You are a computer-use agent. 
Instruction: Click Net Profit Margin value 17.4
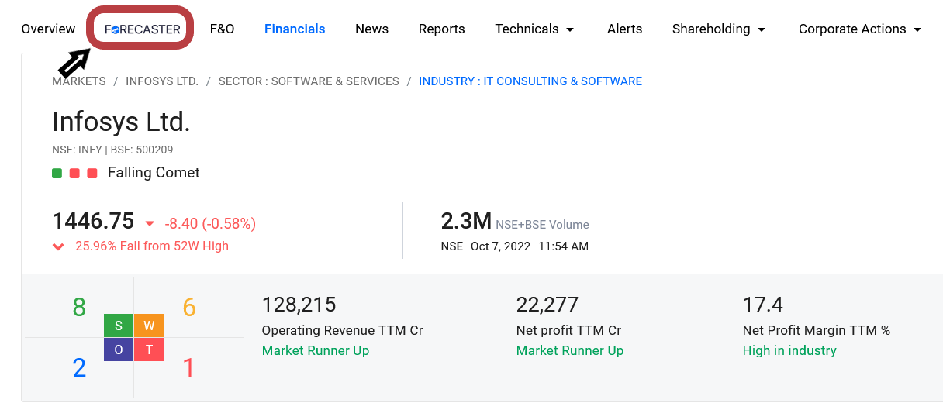[x=763, y=305]
